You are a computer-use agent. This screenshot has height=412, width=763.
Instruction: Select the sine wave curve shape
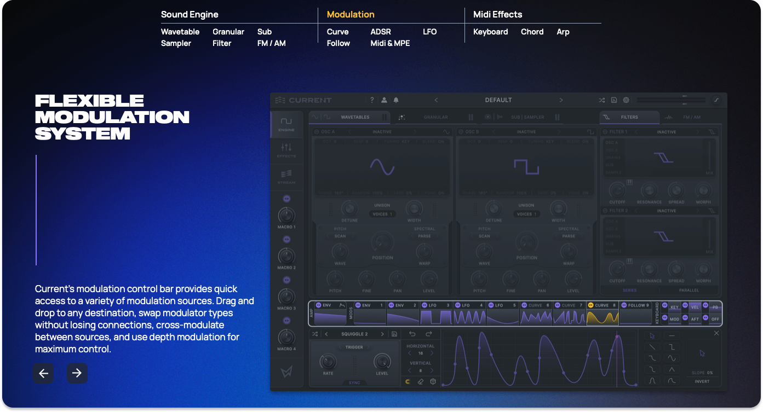(672, 358)
